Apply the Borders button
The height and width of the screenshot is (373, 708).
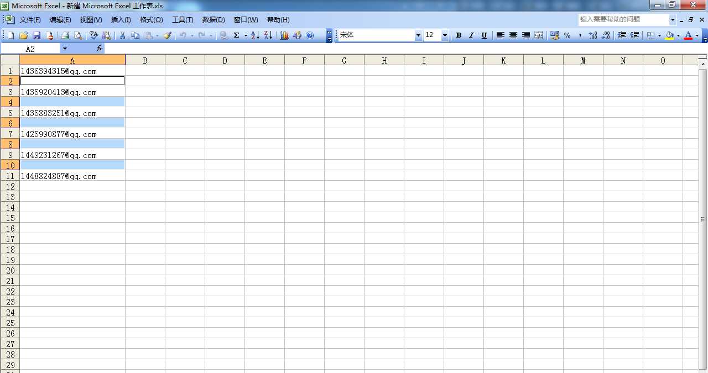(650, 35)
